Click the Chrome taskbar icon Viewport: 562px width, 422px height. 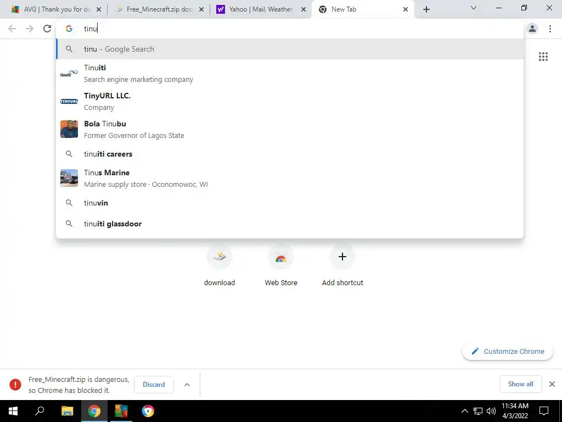(x=94, y=411)
